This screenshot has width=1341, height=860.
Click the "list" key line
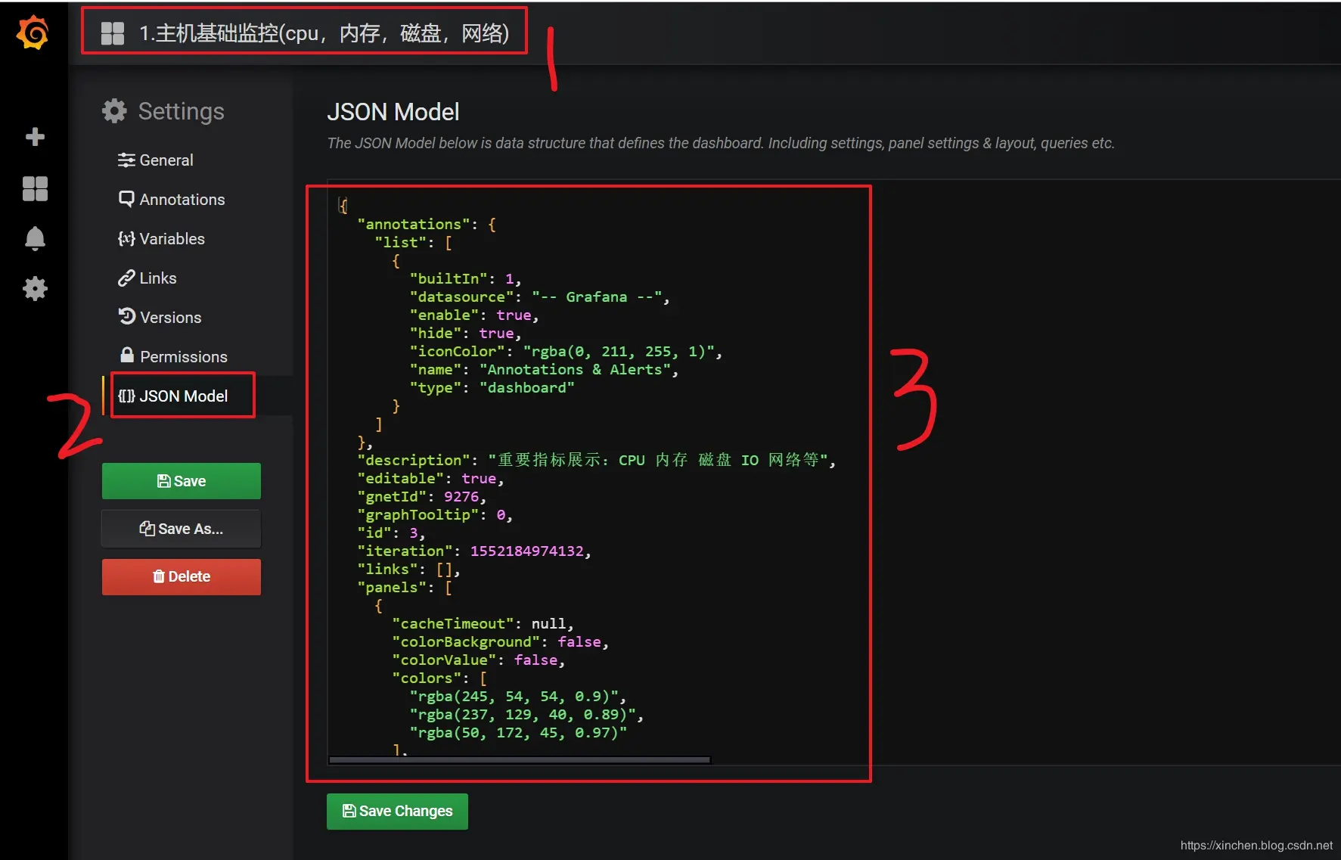pyautogui.click(x=414, y=242)
